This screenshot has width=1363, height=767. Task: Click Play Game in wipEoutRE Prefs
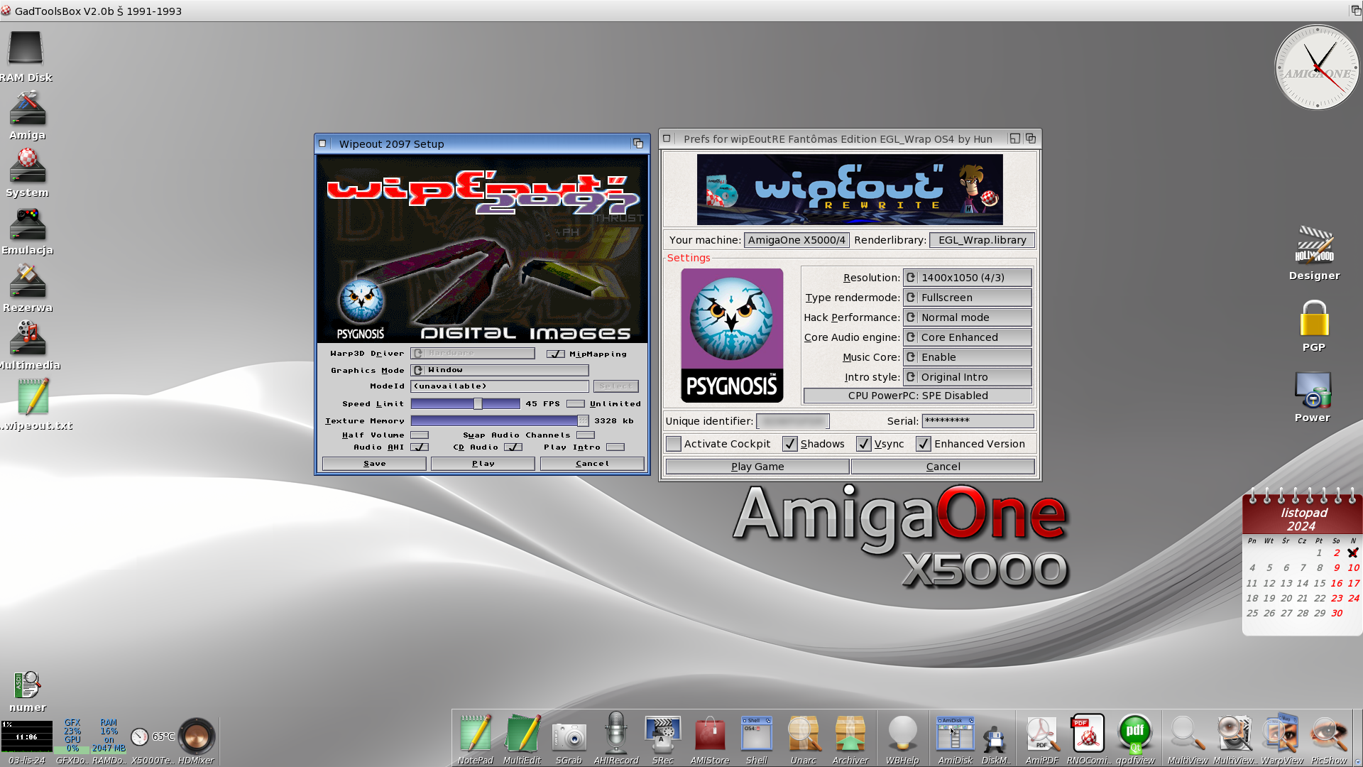tap(757, 467)
